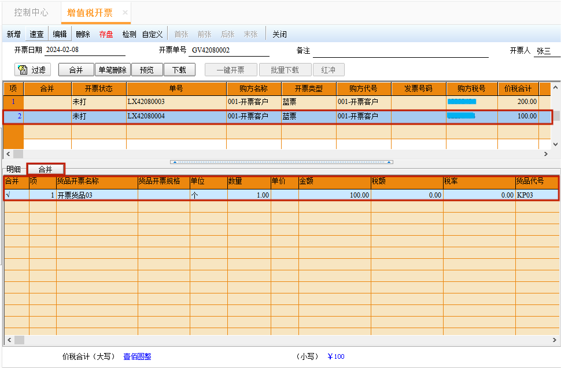Click the 货品开票名称 column header
The width and height of the screenshot is (561, 368).
[x=97, y=181]
